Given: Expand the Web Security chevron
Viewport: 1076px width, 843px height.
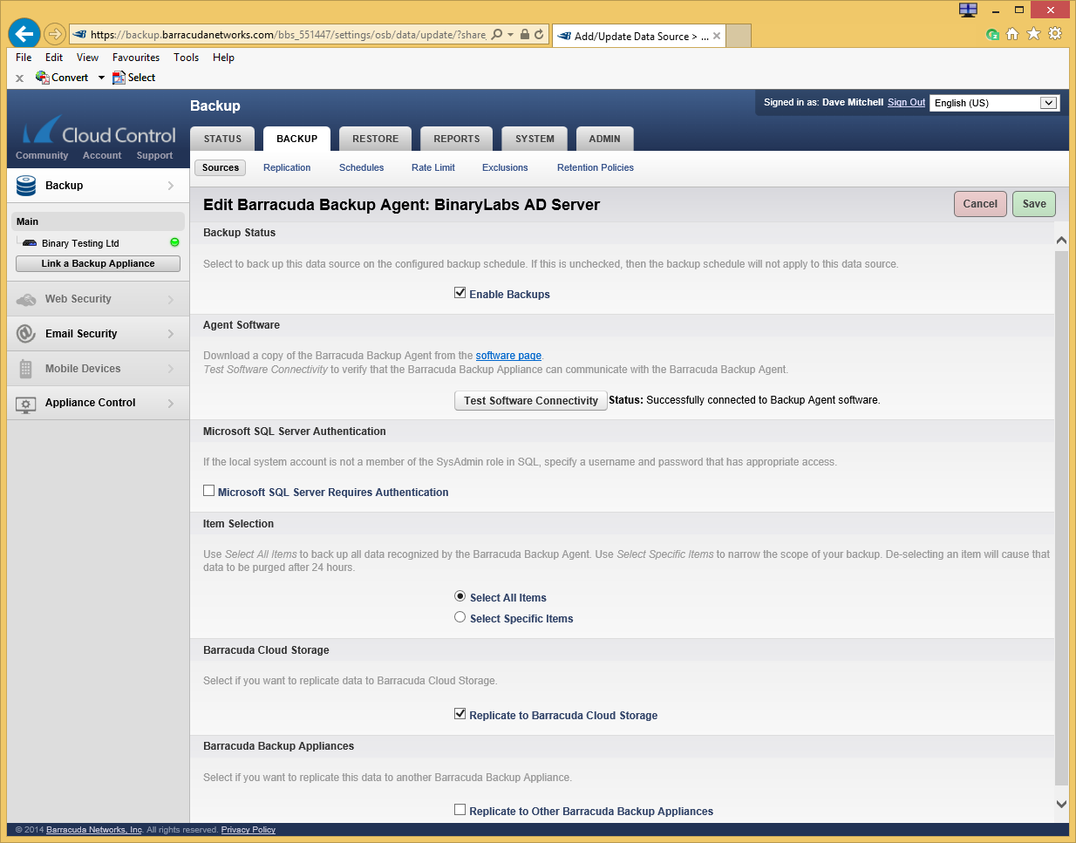Looking at the screenshot, I should point(171,299).
